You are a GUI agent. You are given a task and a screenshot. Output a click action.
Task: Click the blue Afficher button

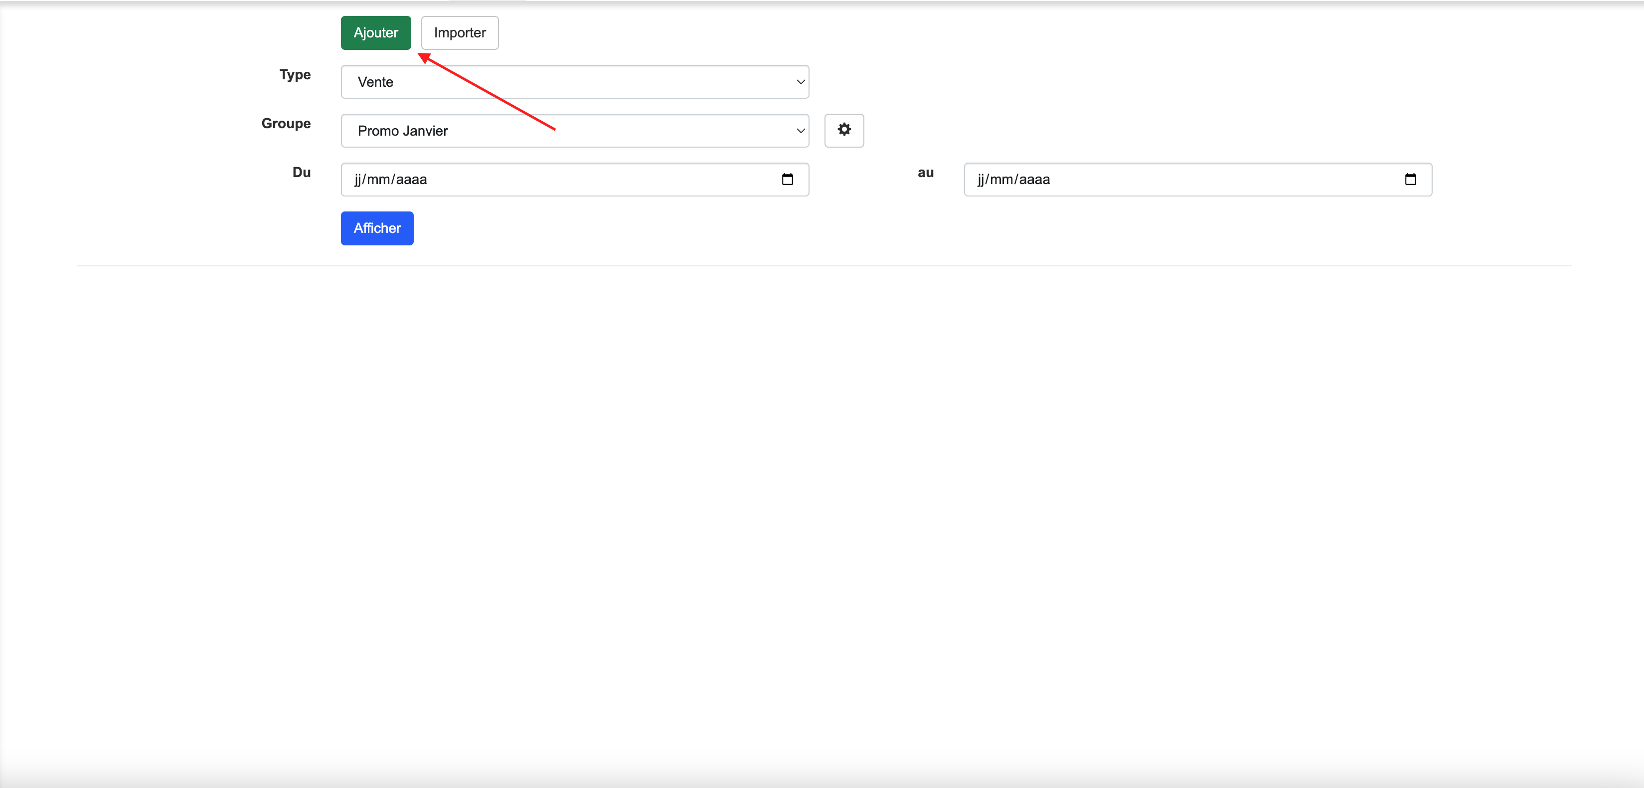377,228
